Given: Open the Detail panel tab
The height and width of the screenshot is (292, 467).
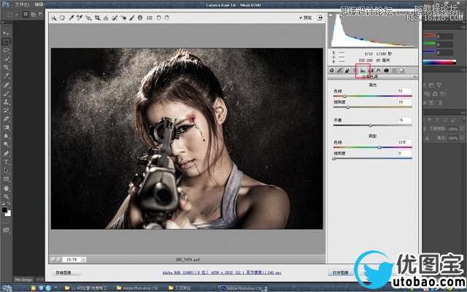Looking at the screenshot, I should coord(347,70).
